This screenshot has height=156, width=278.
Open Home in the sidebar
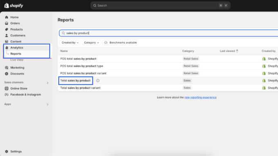tap(14, 17)
